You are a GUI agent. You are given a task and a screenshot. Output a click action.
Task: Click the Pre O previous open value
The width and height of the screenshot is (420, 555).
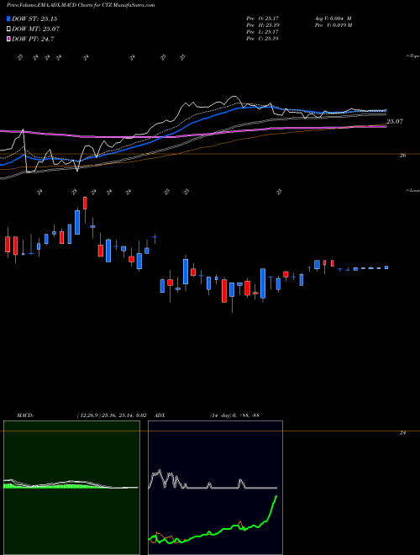point(263,18)
